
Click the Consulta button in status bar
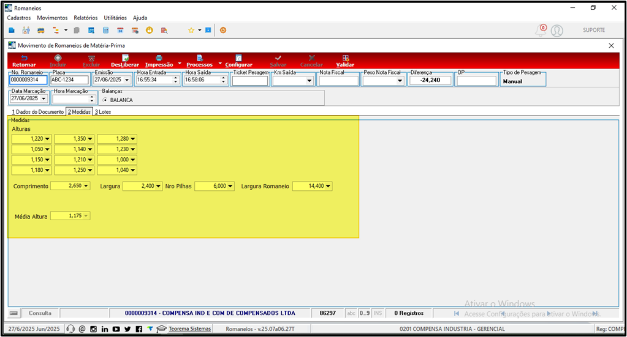click(x=40, y=314)
